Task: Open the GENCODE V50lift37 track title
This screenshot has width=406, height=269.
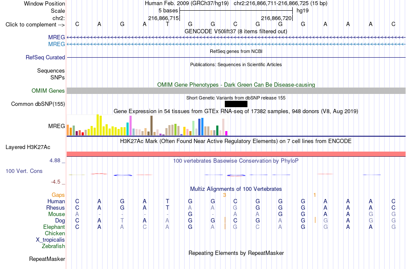Action: click(235, 31)
